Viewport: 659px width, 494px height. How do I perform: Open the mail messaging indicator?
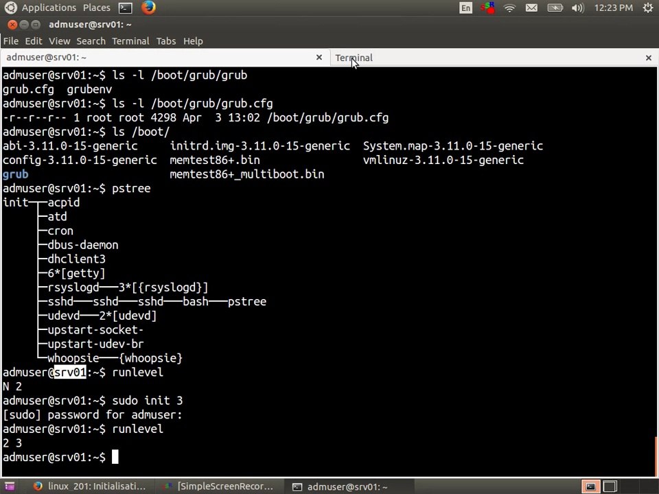coord(531,8)
